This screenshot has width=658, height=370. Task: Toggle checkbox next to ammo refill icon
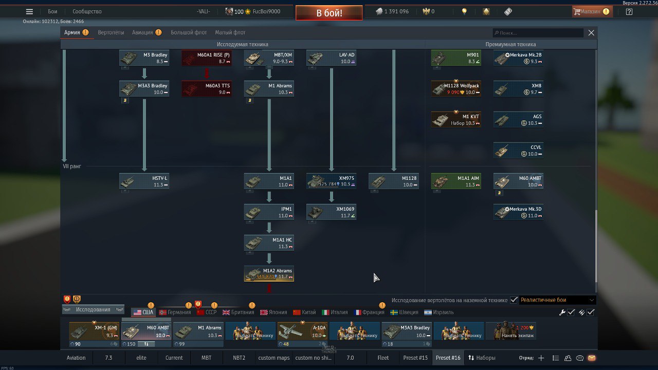(591, 312)
